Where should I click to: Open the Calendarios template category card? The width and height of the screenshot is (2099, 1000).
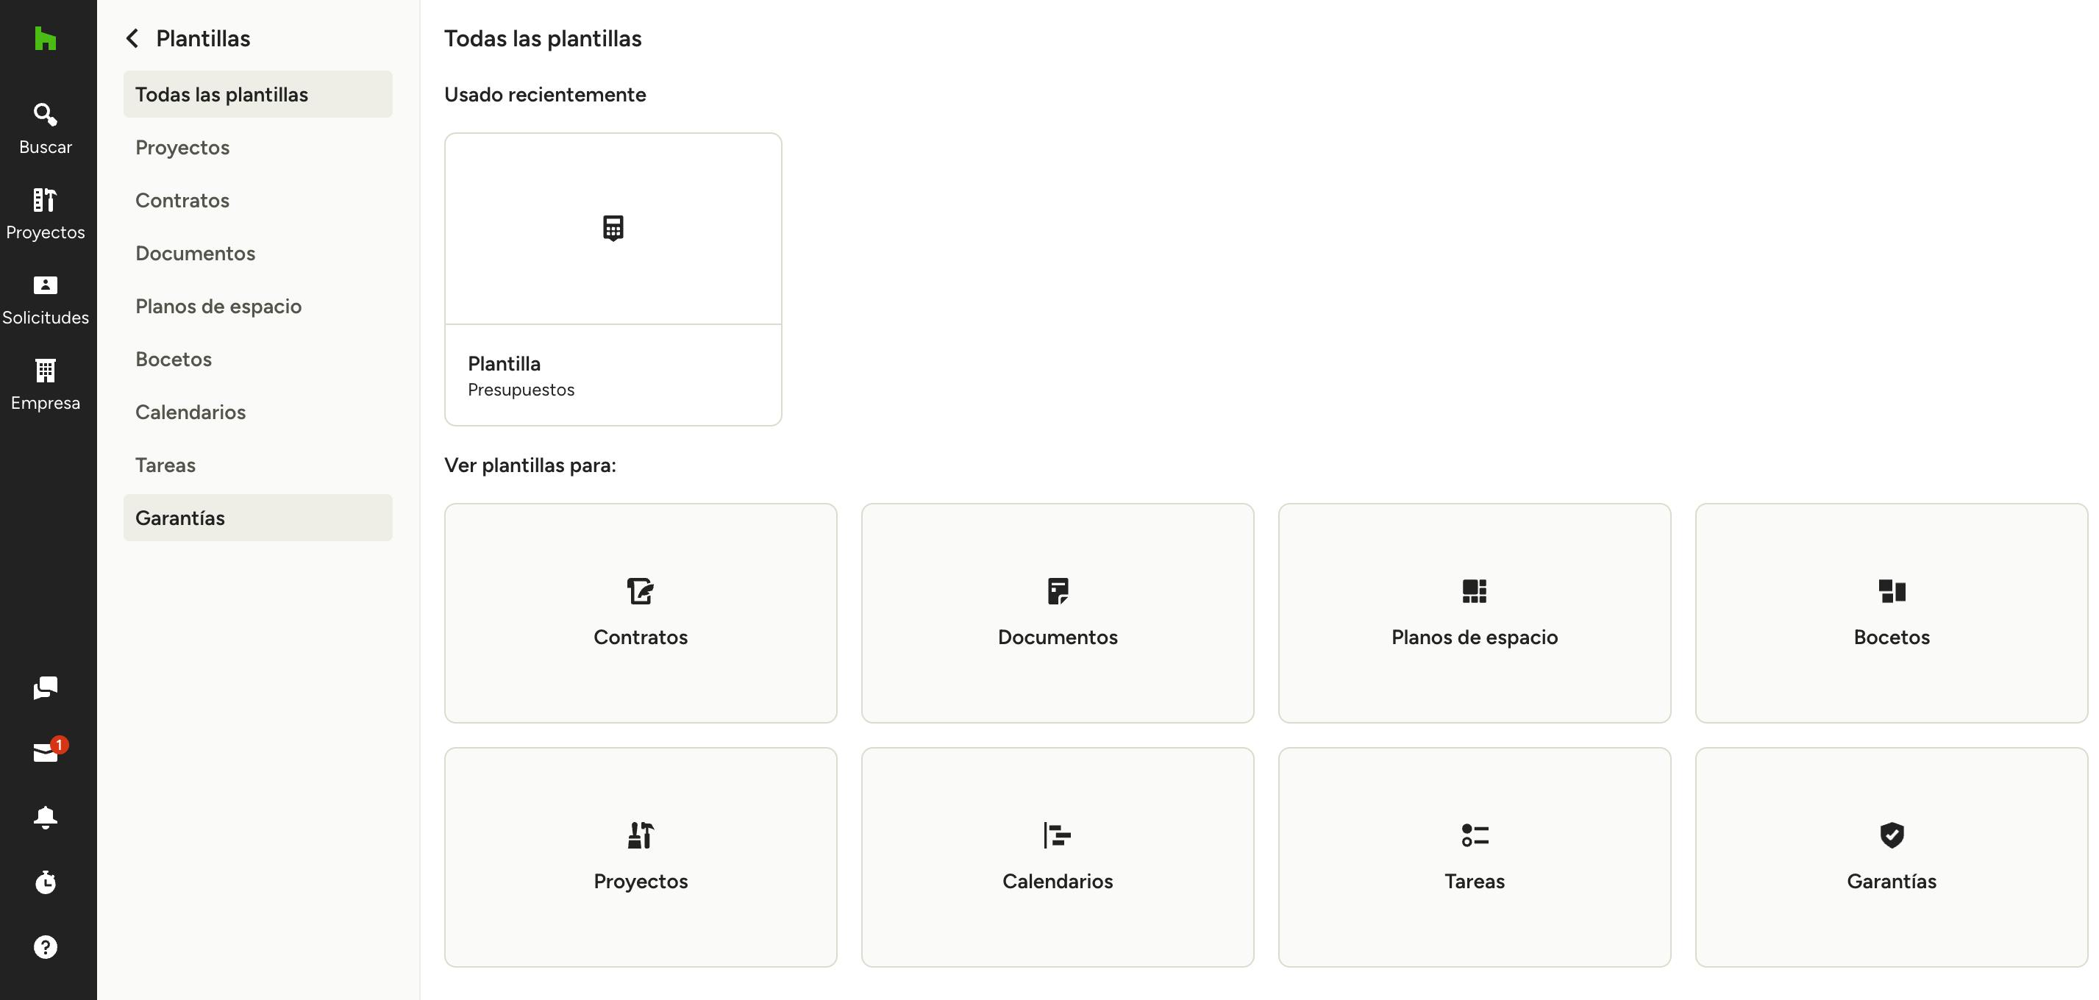click(x=1058, y=857)
